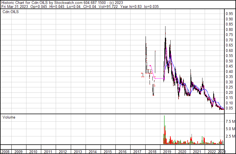Click the Volume panel label
The width and height of the screenshot is (236, 154).
pos(9,117)
